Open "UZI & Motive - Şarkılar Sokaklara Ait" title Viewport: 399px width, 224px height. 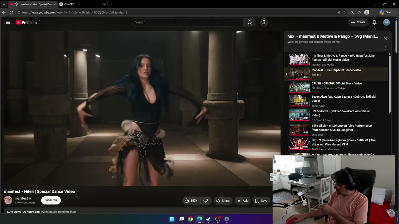tap(340, 113)
